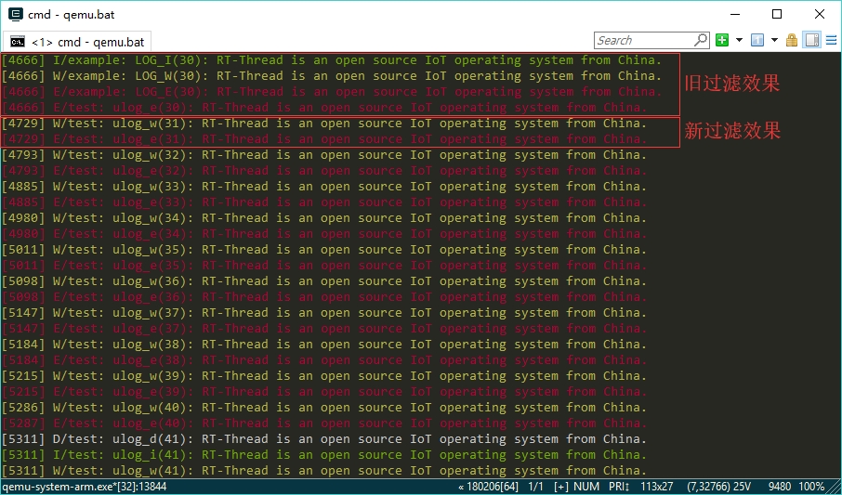
Task: Click the green new console plus icon
Action: pyautogui.click(x=722, y=40)
